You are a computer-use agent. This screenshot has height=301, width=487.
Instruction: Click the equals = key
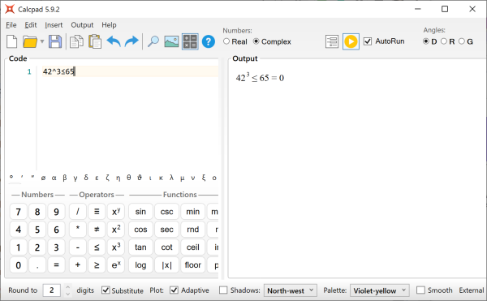click(56, 265)
